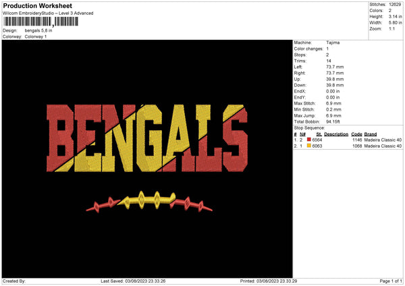Image resolution: width=405 pixels, height=286 pixels.
Task: Click the 'Printed' timestamp in footer
Action: point(269,281)
